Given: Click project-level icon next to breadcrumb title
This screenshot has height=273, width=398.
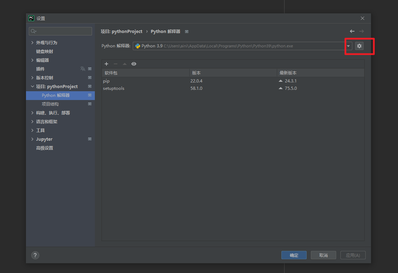Looking at the screenshot, I should [x=187, y=32].
